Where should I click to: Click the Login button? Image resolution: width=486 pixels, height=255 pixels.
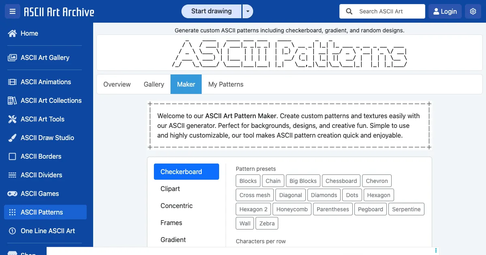[445, 11]
